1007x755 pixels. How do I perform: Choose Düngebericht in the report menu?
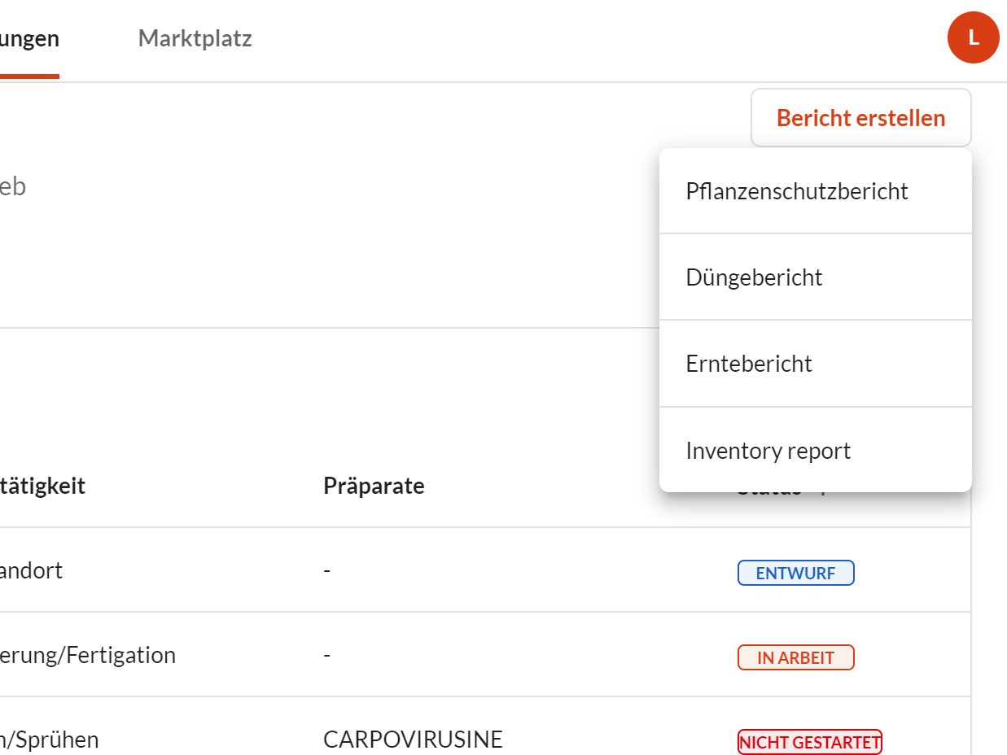pyautogui.click(x=754, y=277)
